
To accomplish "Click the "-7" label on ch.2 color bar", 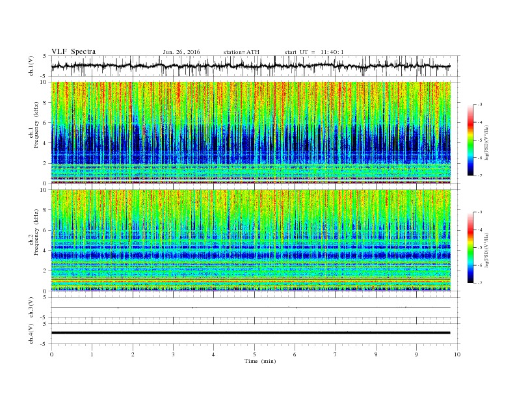I will [480, 283].
